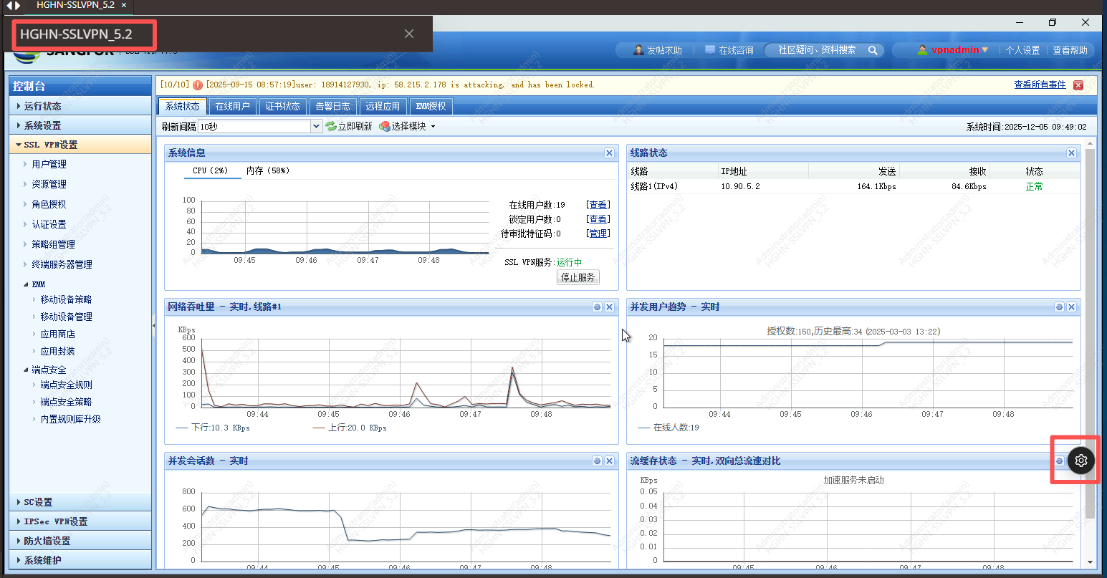This screenshot has height=578, width=1107.
Task: Switch to the 在线用户 tab
Action: click(x=233, y=106)
